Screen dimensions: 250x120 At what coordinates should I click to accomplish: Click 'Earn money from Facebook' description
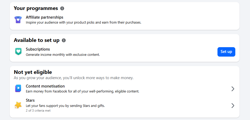pos(82,91)
